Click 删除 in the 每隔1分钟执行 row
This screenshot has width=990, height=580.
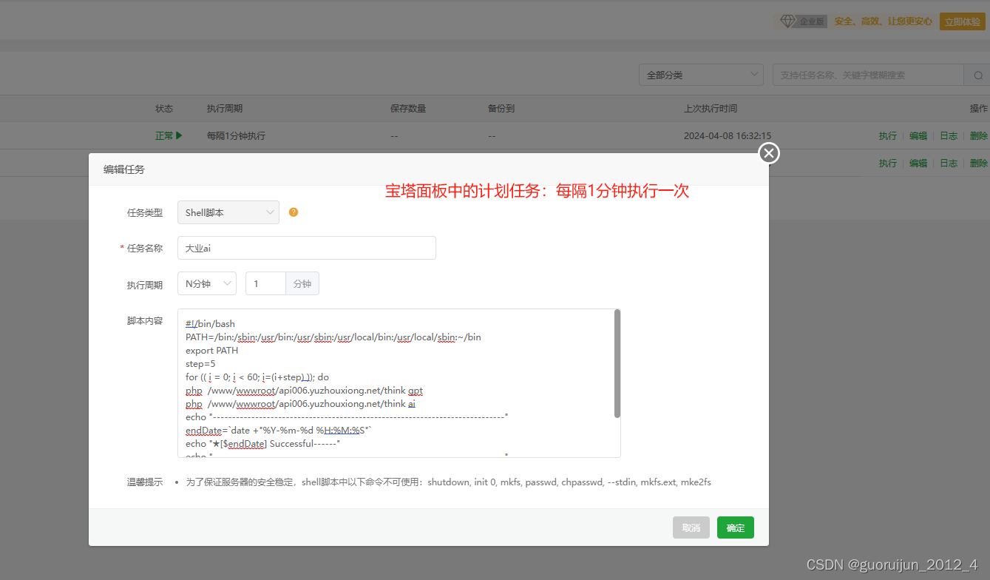click(x=979, y=136)
